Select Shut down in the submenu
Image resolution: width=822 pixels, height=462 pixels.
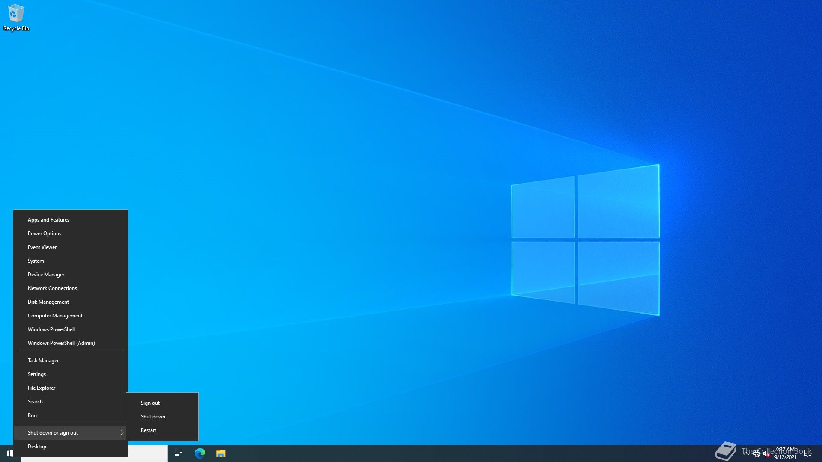tap(162, 417)
